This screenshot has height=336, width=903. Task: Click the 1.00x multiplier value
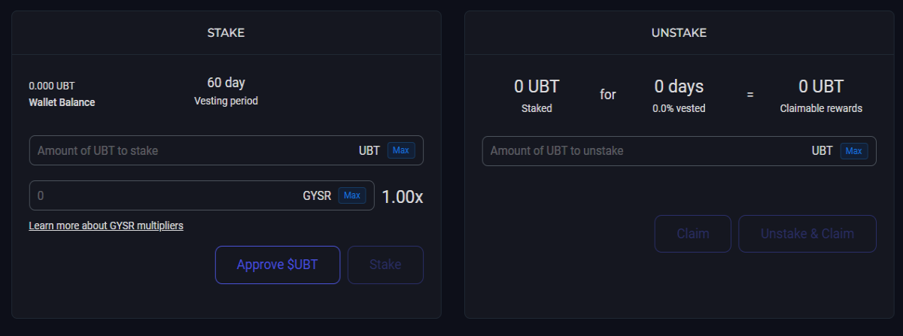click(403, 197)
